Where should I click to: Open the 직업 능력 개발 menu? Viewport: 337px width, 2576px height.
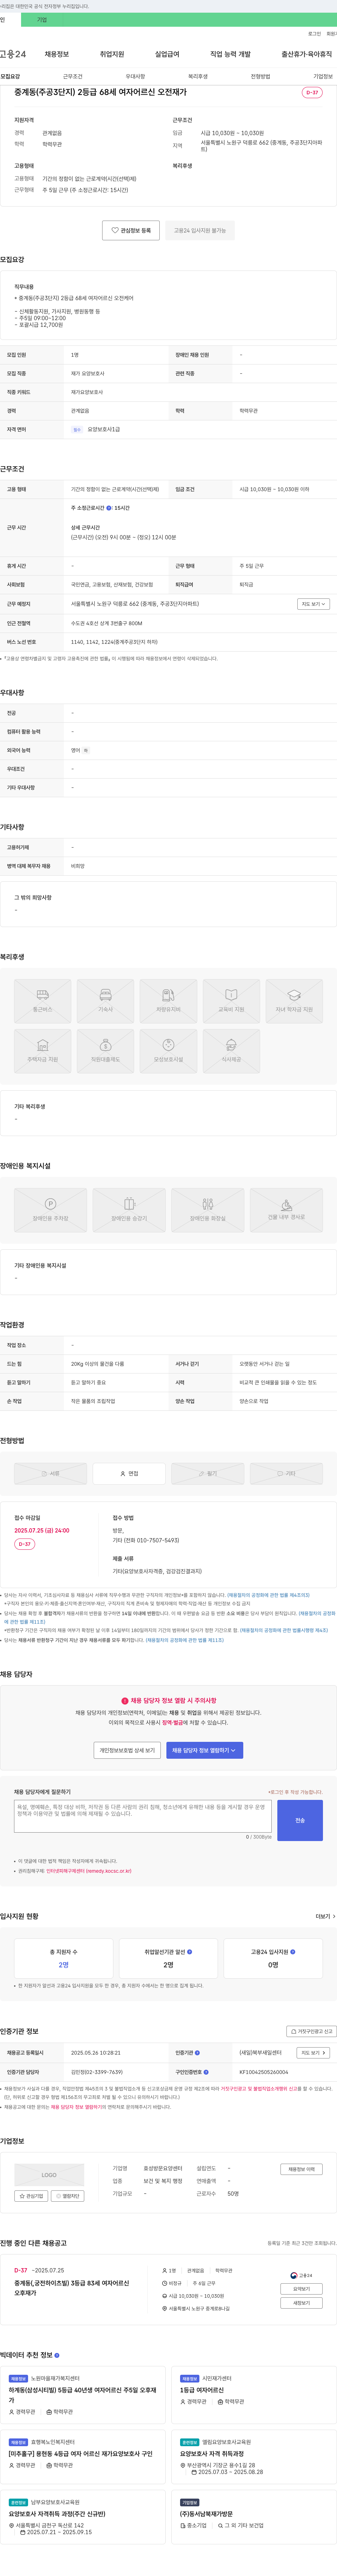(x=230, y=54)
